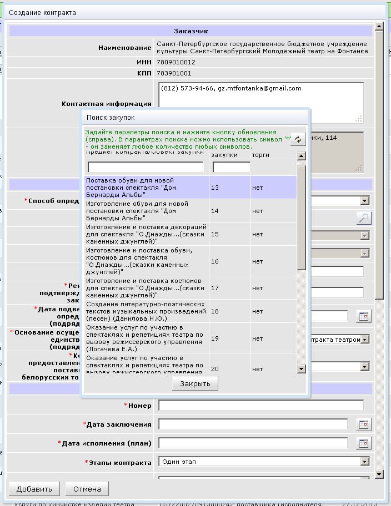Click the refresh search icon in Поиск закупок
The height and width of the screenshot is (506, 391).
click(x=298, y=139)
